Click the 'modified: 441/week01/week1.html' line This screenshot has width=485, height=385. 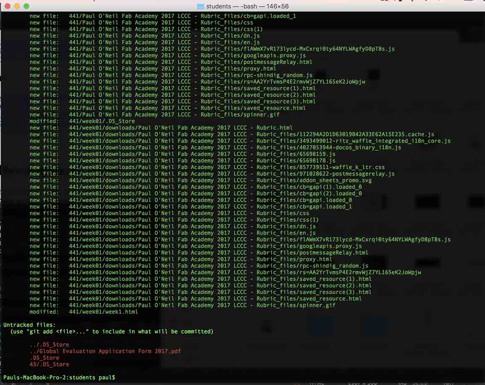[x=83, y=312]
